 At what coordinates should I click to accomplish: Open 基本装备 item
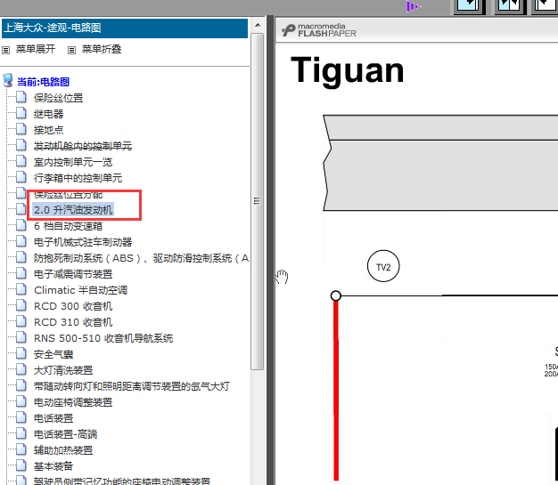coord(53,466)
